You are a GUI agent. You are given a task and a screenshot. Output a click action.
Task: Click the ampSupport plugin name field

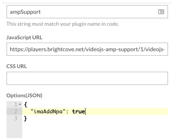[87, 12]
